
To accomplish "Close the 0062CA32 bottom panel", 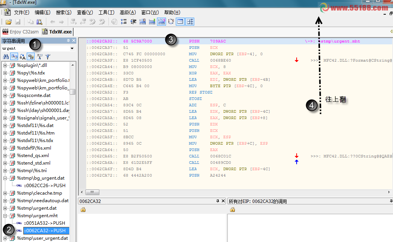I will coord(223,201).
